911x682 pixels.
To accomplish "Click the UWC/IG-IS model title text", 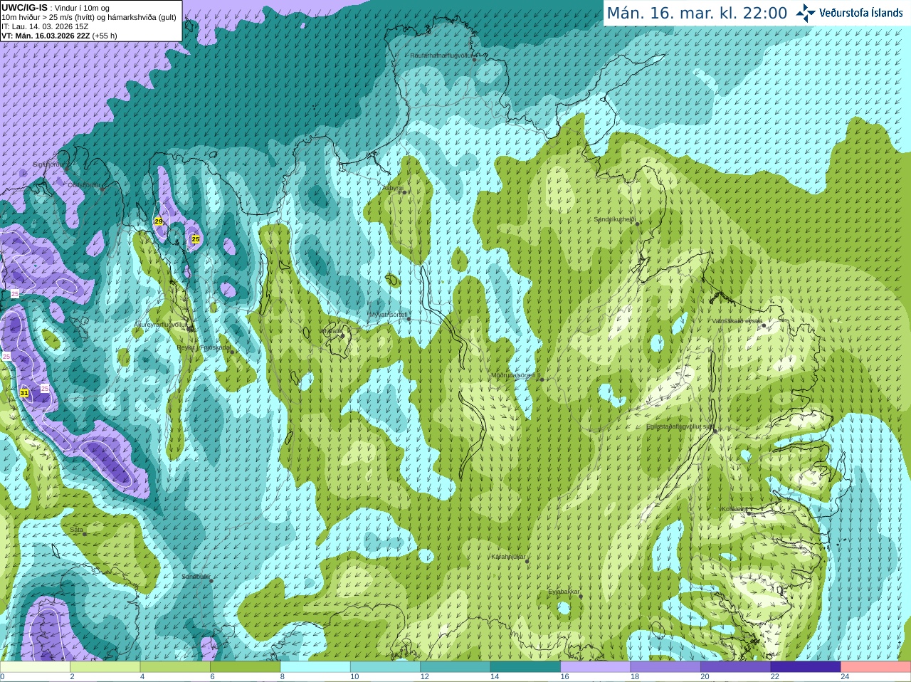I will 25,8.
